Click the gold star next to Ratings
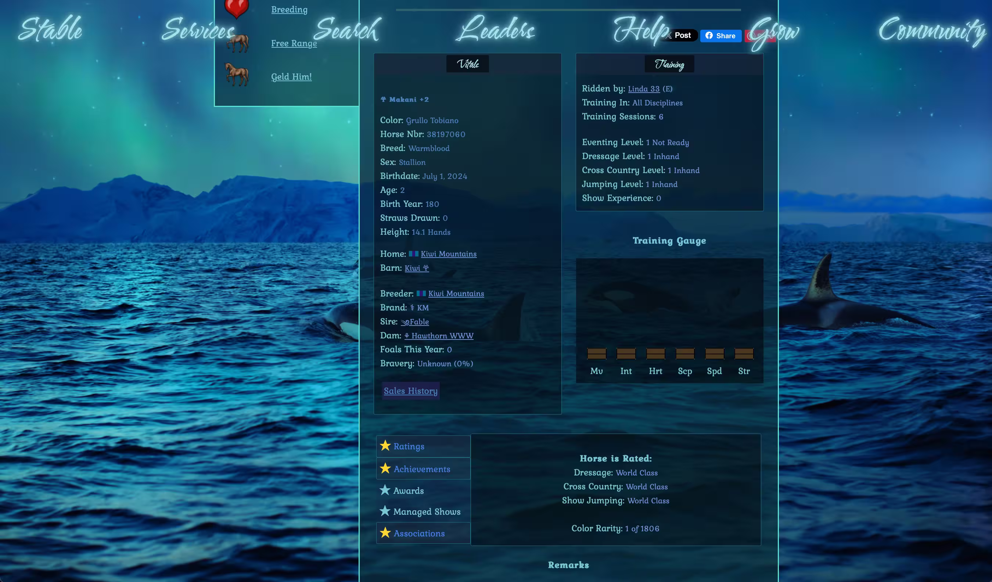 pyautogui.click(x=385, y=446)
